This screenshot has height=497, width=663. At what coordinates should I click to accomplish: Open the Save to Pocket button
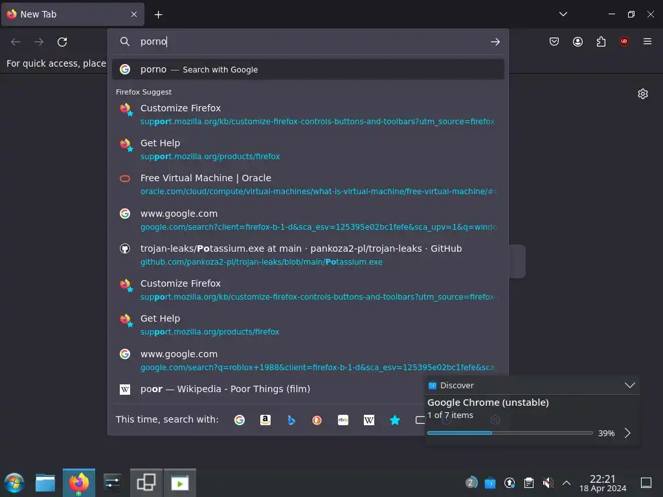pos(554,41)
